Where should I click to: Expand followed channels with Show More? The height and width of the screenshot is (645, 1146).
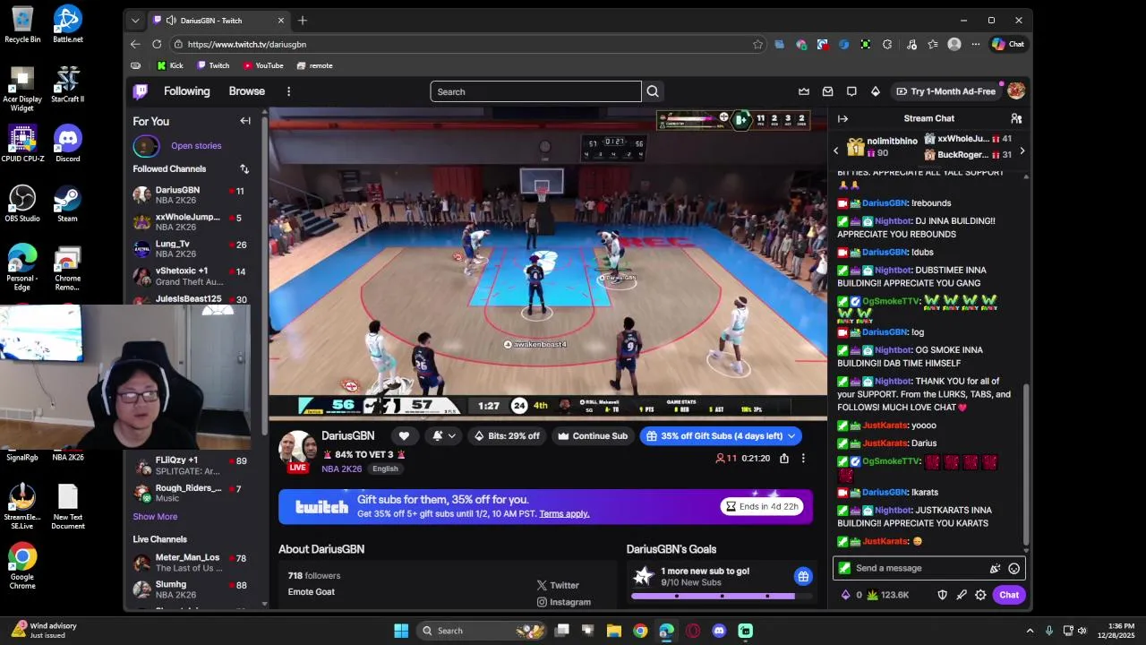pos(155,517)
